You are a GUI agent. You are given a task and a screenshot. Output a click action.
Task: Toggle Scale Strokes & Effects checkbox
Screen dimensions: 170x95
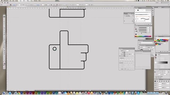click(x=155, y=77)
